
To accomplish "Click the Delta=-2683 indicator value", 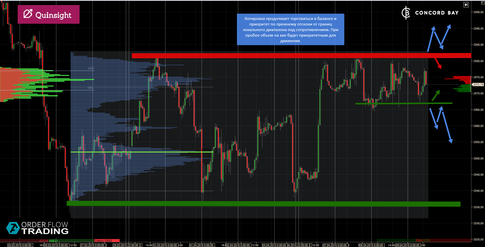I will (103, 241).
